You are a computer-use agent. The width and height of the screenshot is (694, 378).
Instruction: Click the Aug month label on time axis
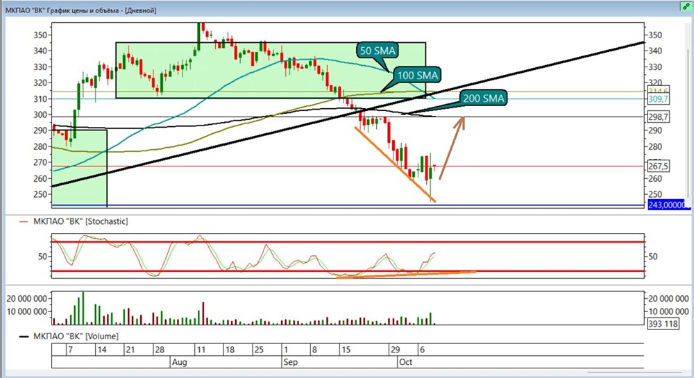pos(179,362)
